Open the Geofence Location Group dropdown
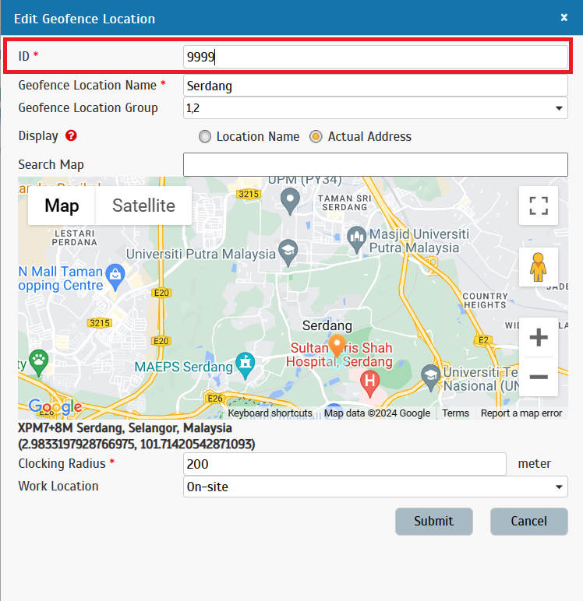Image resolution: width=583 pixels, height=601 pixels. pyautogui.click(x=375, y=108)
